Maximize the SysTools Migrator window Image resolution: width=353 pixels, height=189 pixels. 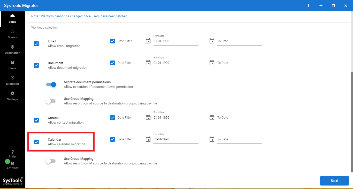click(333, 6)
